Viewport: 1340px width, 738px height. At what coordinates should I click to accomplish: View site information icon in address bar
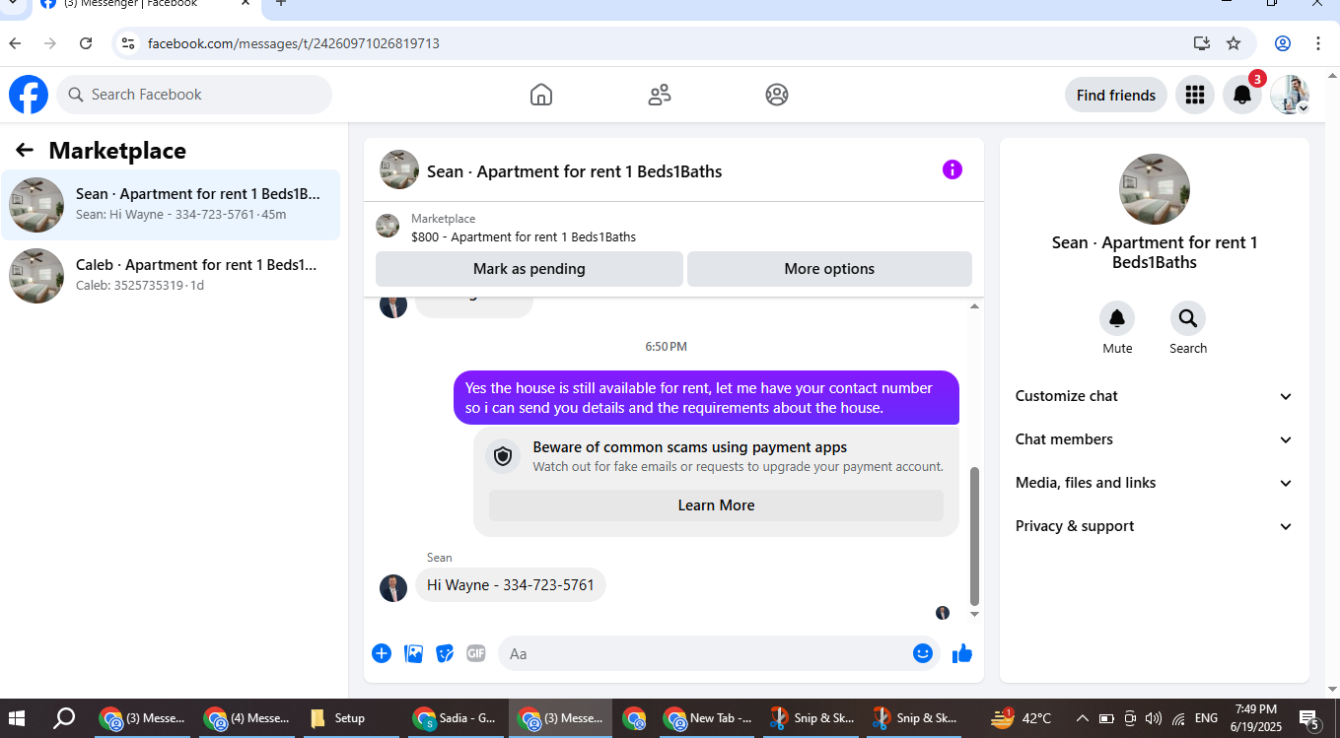point(128,43)
